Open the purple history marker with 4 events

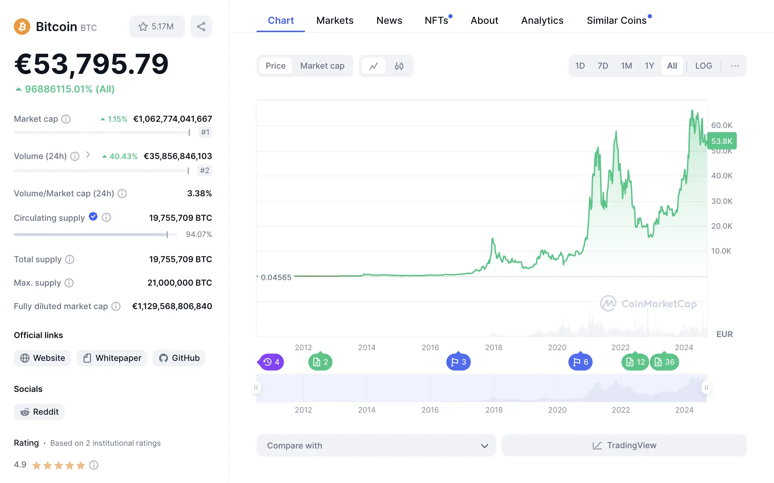(271, 362)
